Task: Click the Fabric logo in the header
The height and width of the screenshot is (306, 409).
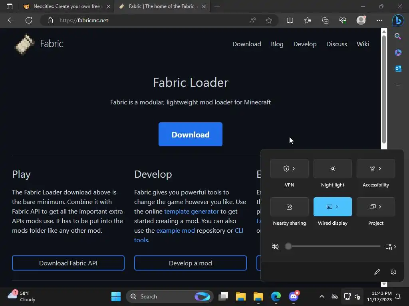Action: coord(39,44)
